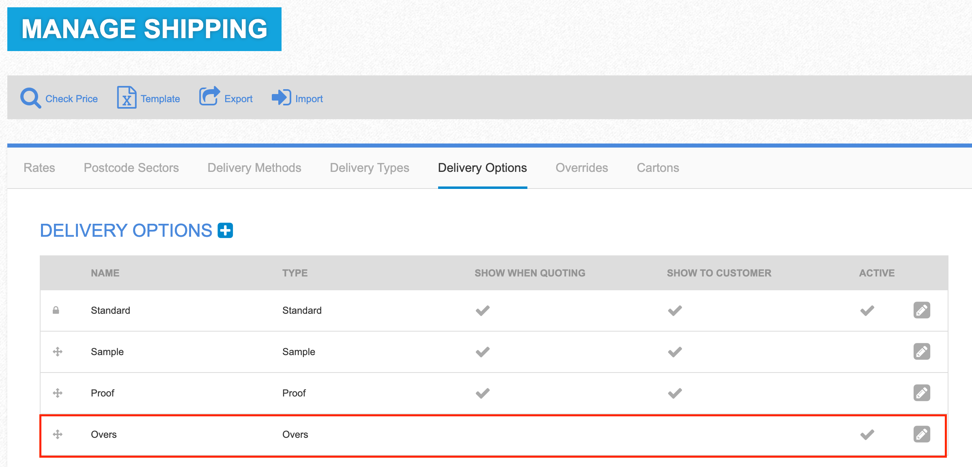
Task: Click the Check Price link text
Action: coord(71,99)
